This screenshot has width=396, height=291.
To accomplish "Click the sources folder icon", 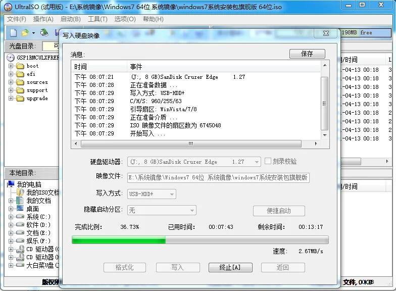I will [20, 82].
